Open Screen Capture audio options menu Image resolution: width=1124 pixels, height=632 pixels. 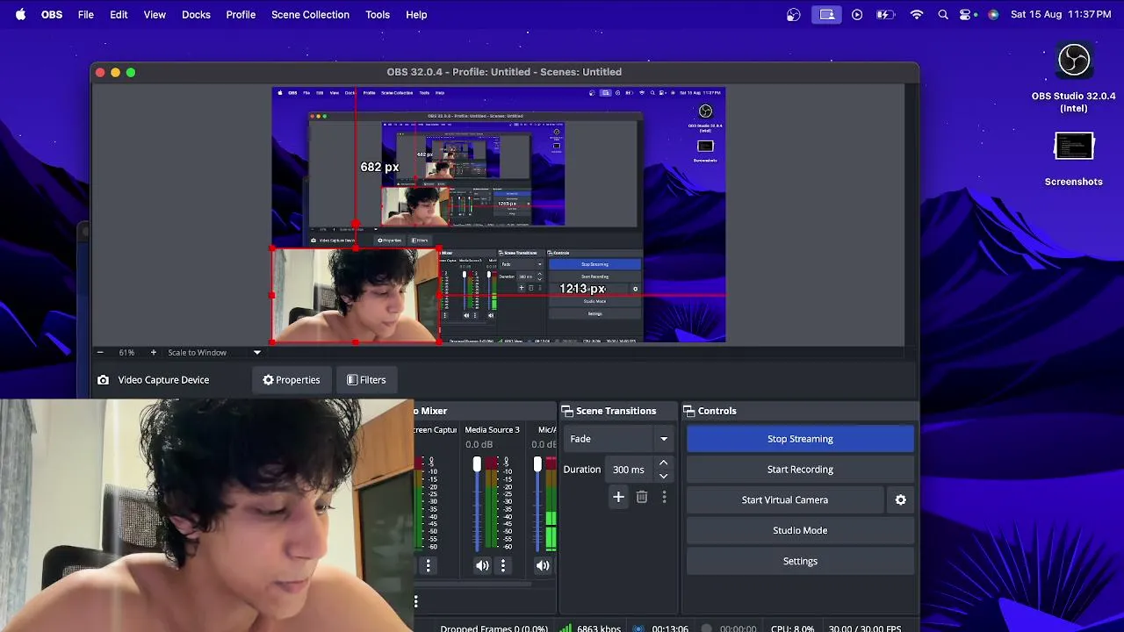pos(429,565)
